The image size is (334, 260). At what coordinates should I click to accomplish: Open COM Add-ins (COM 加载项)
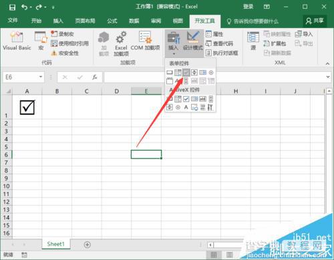click(145, 41)
